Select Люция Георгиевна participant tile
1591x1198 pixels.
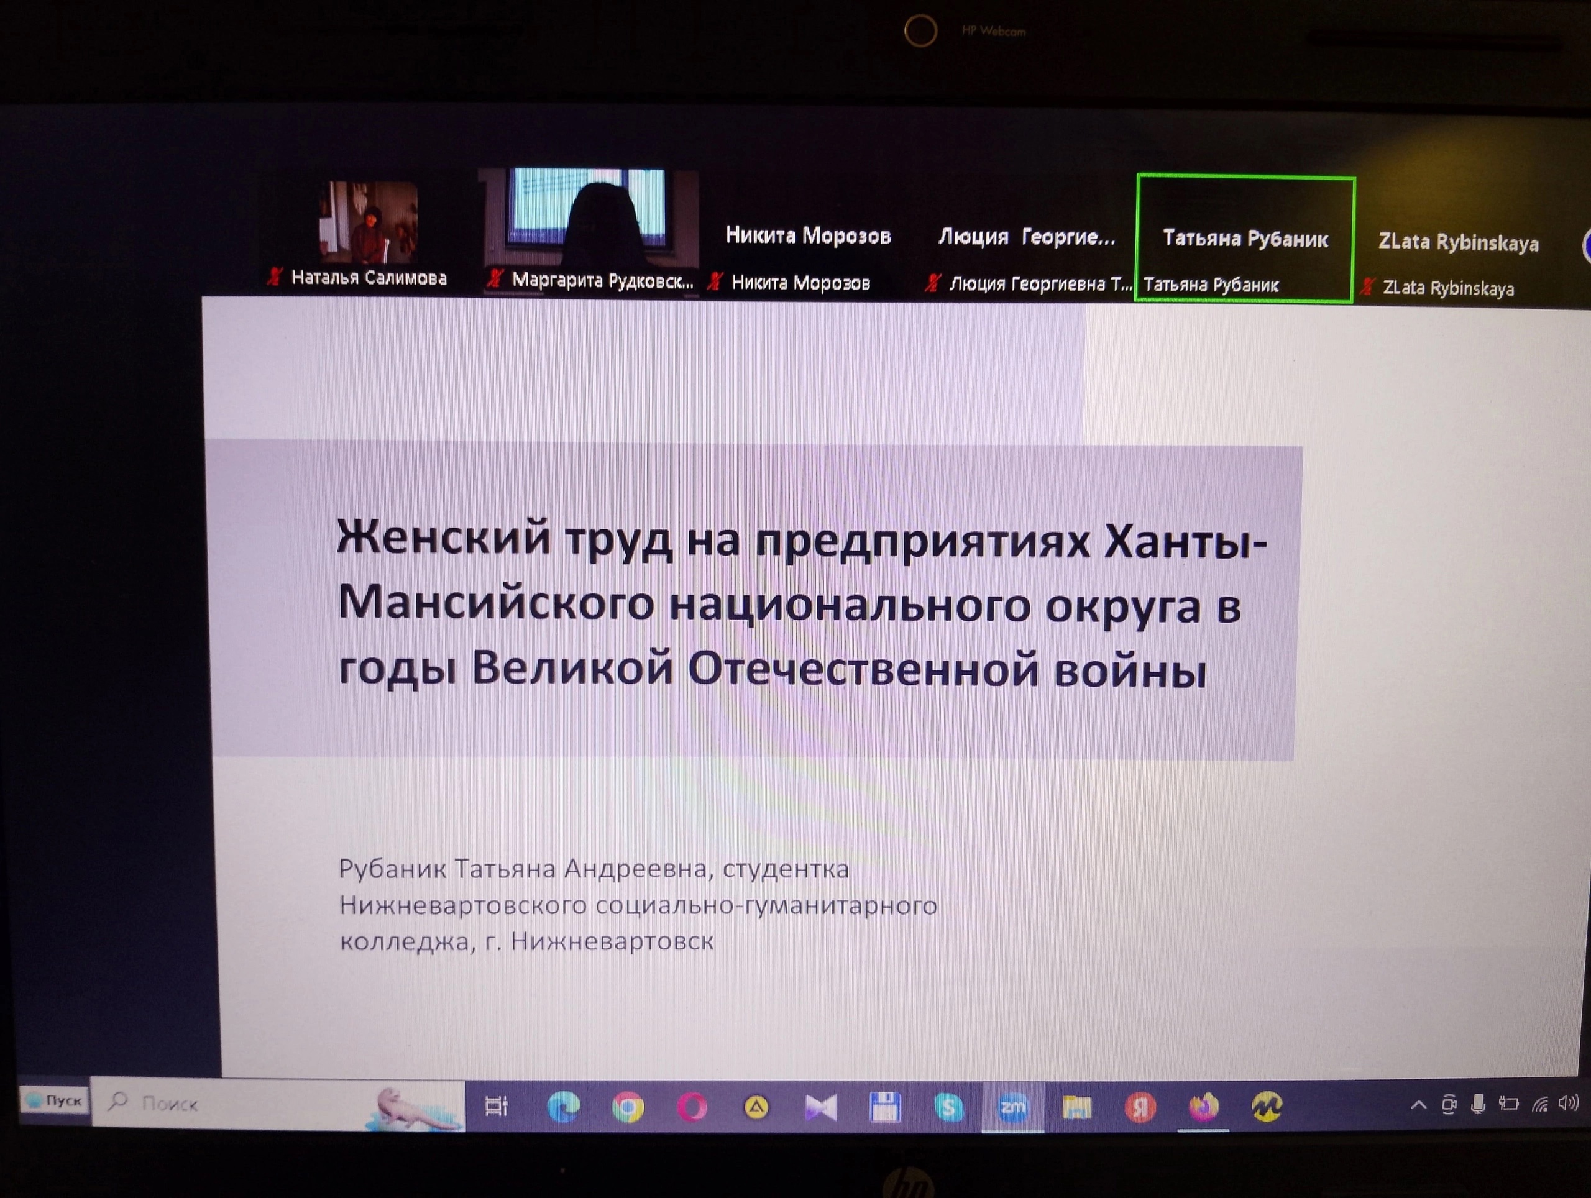[1027, 236]
